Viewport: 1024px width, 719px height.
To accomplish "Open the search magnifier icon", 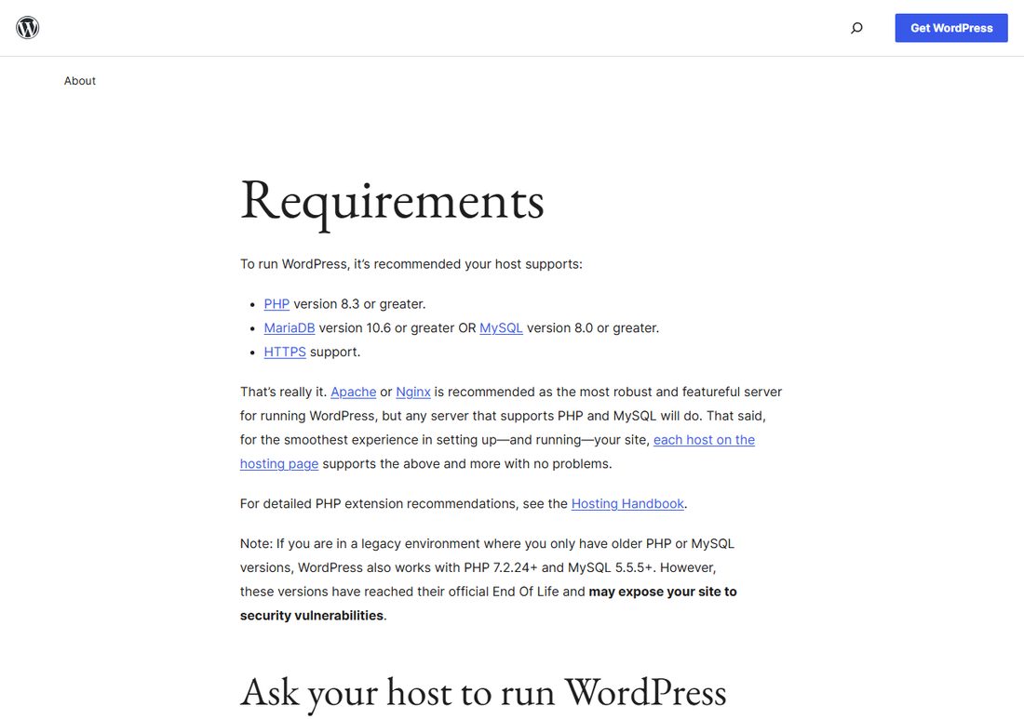I will 856,27.
